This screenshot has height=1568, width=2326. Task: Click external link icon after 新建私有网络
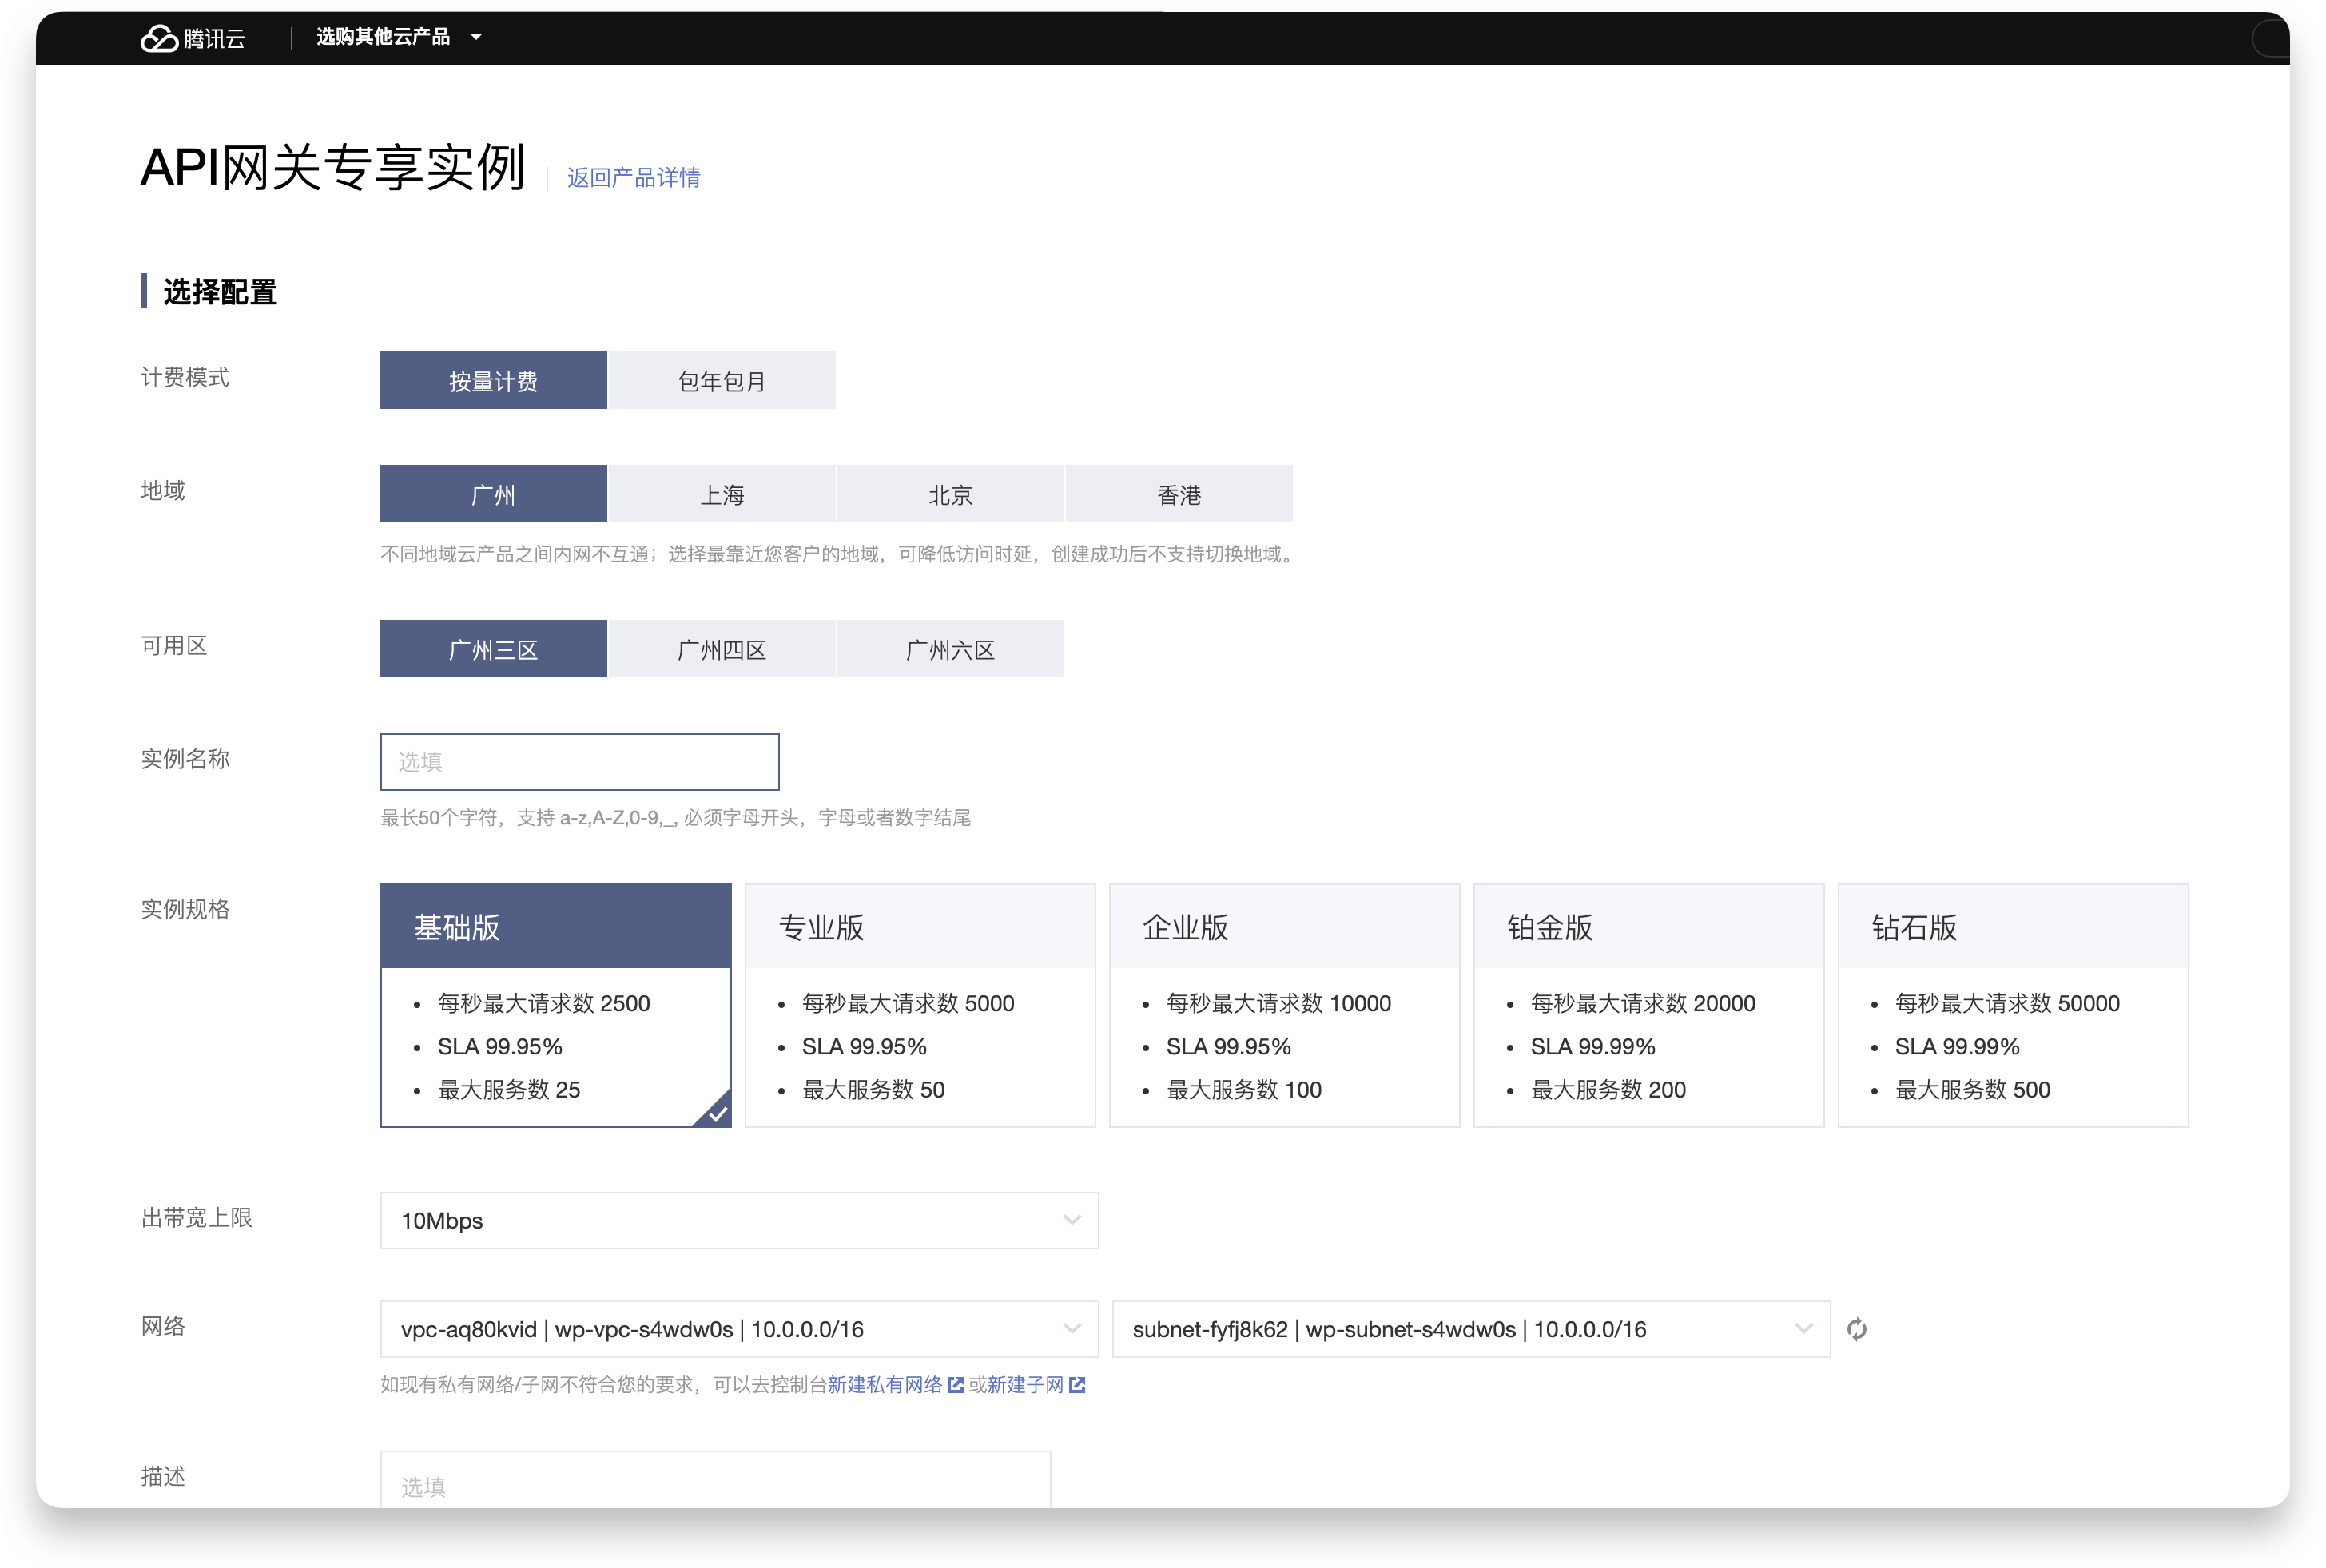pos(956,1385)
